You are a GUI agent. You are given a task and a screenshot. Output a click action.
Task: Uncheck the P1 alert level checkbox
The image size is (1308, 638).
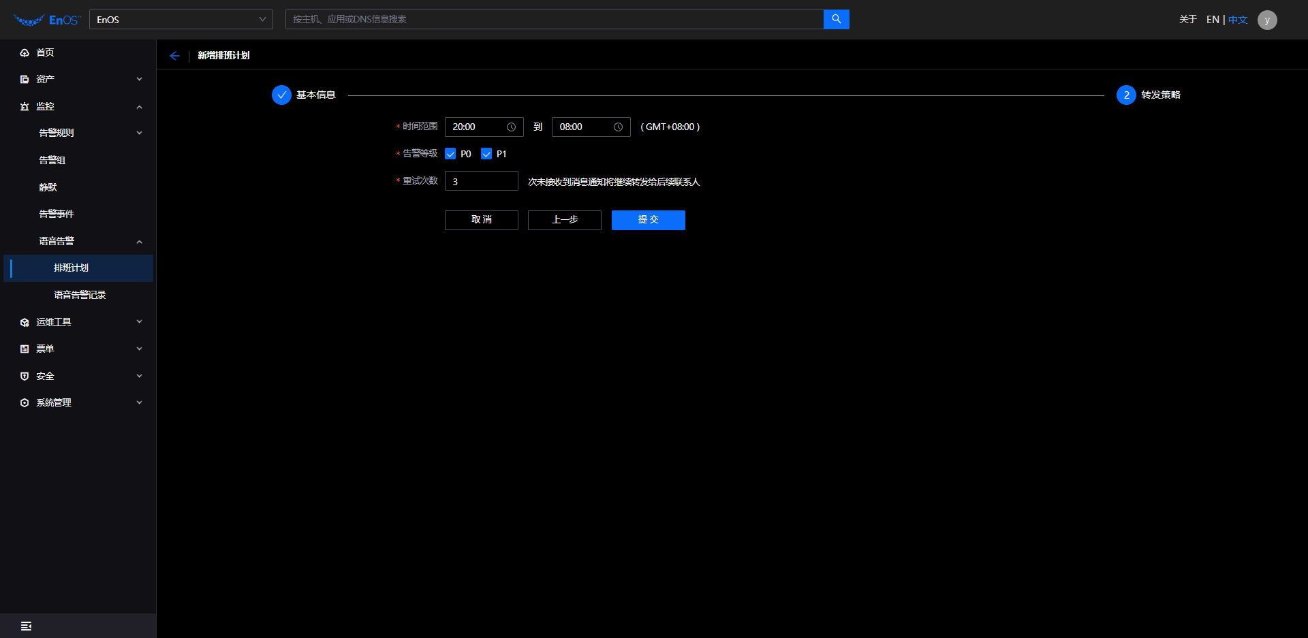(486, 154)
